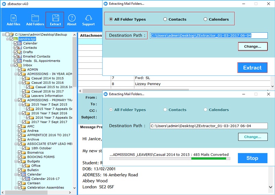Collapse the Casual 2015 to 2016 node
The height and width of the screenshot is (195, 275).
pyautogui.click(x=20, y=83)
